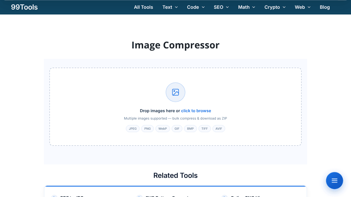Click the GIF format badge

click(177, 129)
